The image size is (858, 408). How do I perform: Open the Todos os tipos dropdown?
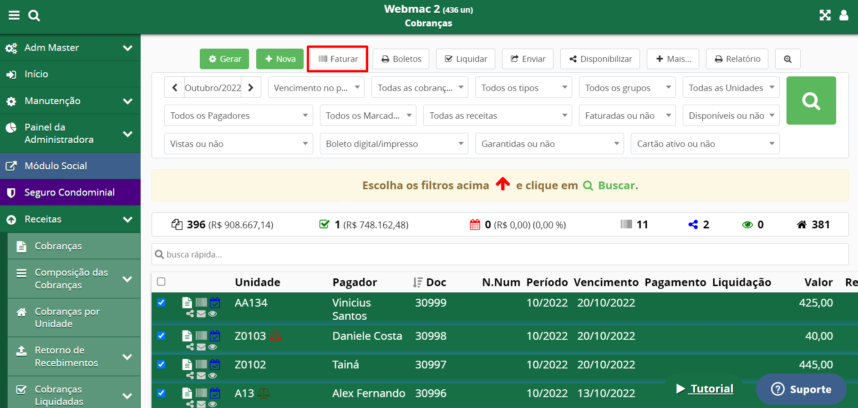point(524,87)
